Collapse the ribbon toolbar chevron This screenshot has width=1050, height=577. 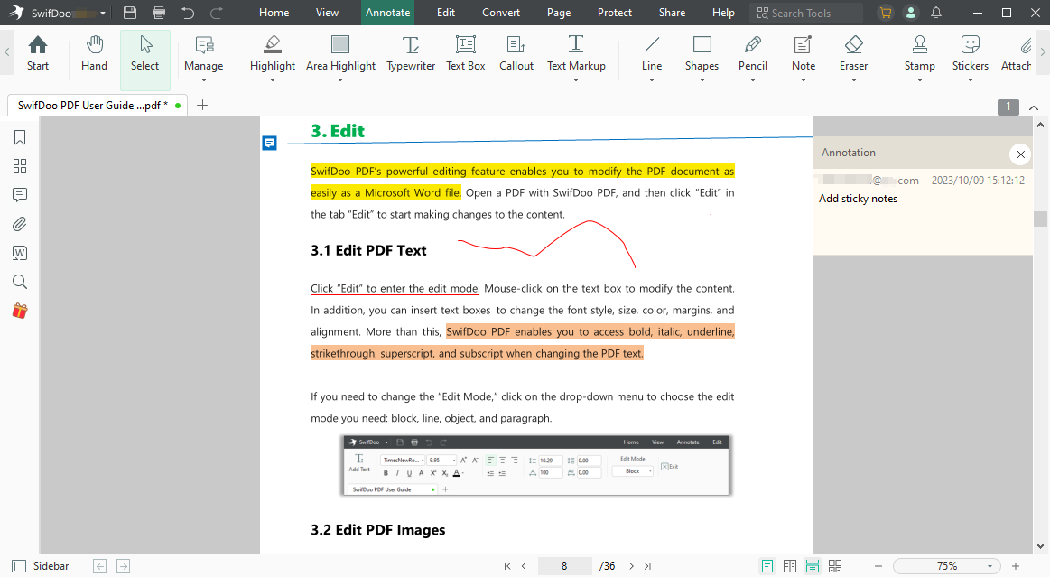tap(1034, 107)
